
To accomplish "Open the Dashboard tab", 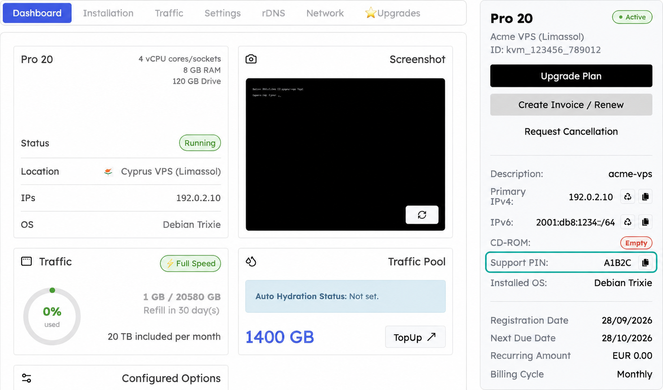I will pyautogui.click(x=37, y=13).
